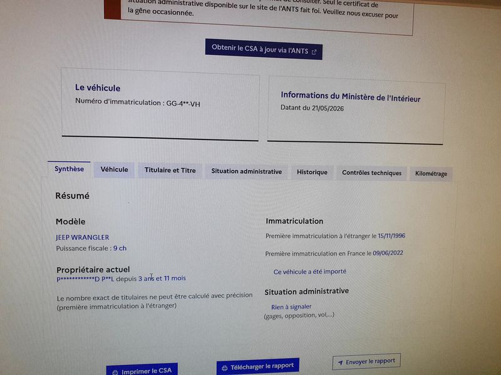The width and height of the screenshot is (501, 375).
Task: Go to the Historique tab
Action: (x=312, y=172)
